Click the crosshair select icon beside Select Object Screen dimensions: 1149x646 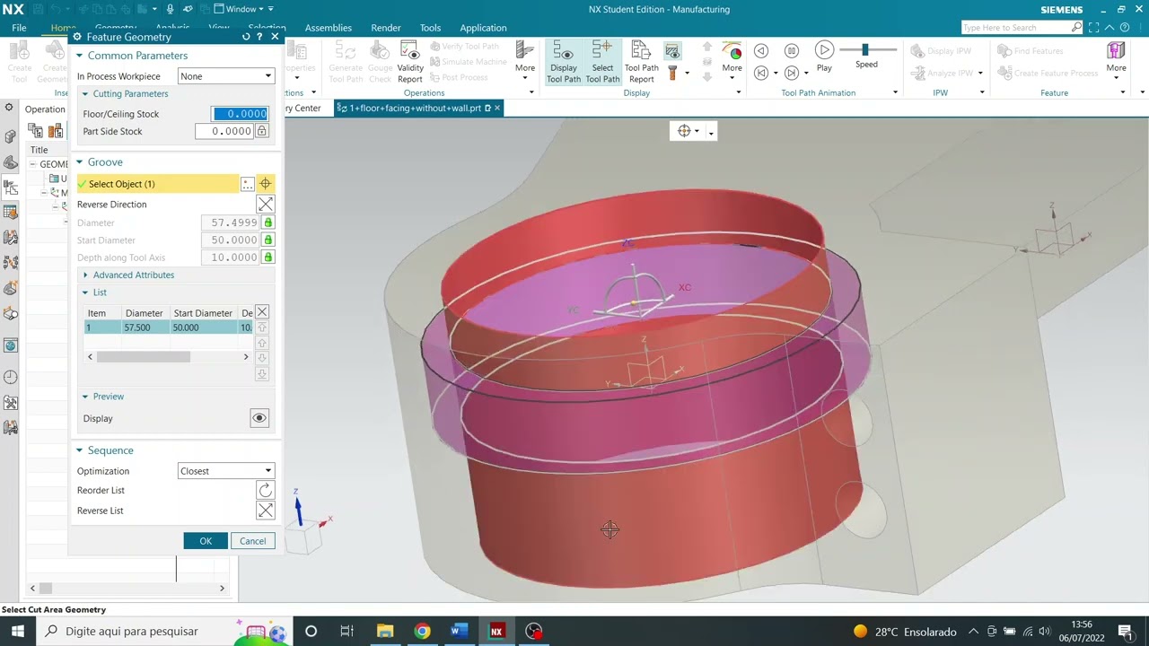tap(265, 184)
